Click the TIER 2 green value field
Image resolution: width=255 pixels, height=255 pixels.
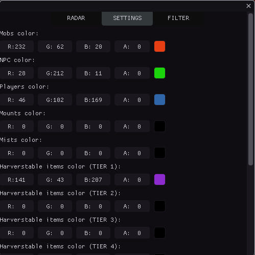pos(55,206)
